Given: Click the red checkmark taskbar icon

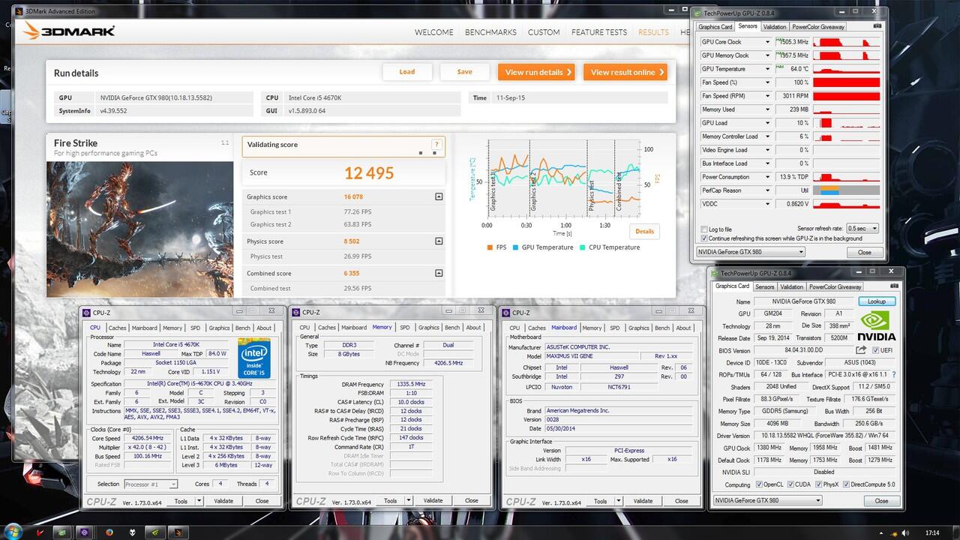Looking at the screenshot, I should [x=39, y=532].
